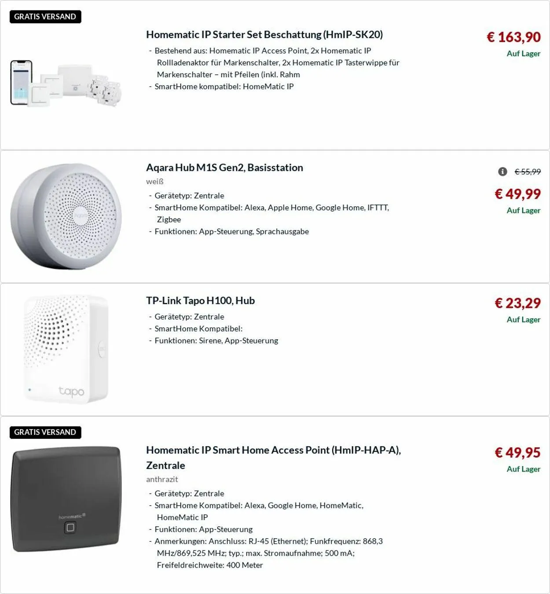The image size is (550, 594).
Task: Click the anthracite Homematic Access Point image
Action: coord(66,499)
